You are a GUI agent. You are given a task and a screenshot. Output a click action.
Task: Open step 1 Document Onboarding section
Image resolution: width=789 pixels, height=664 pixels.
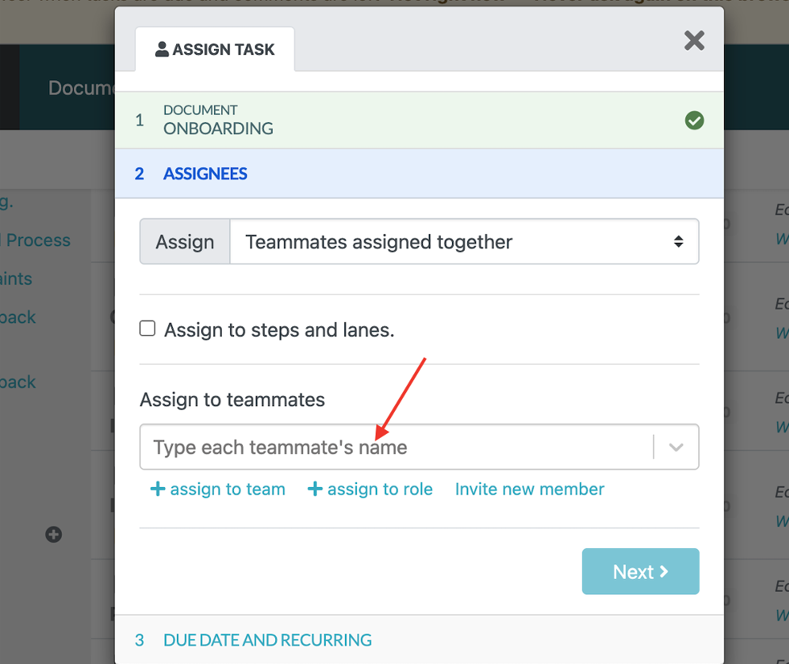(x=419, y=121)
